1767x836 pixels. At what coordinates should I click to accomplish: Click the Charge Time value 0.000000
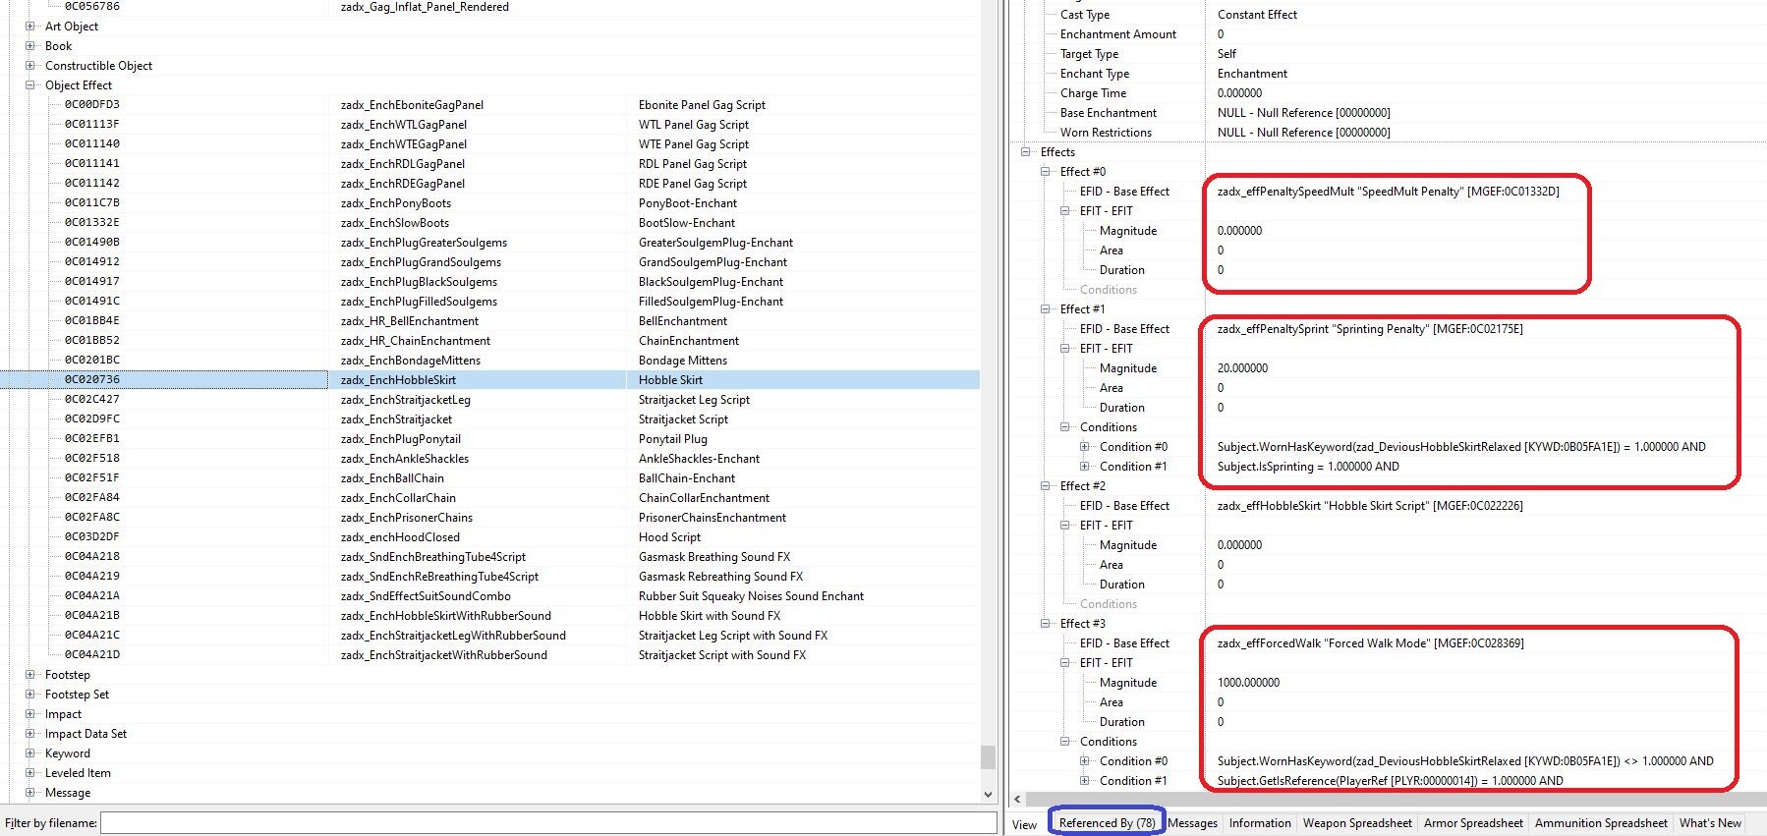1239,93
